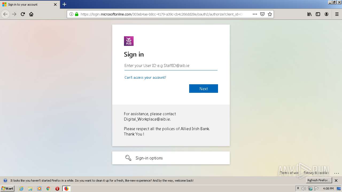Open the volume control tray icon
This screenshot has height=192, width=342.
(304, 189)
